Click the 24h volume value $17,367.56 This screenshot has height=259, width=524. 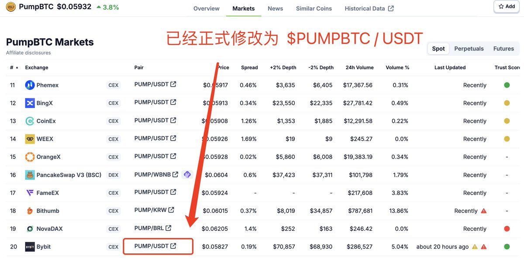pyautogui.click(x=358, y=85)
